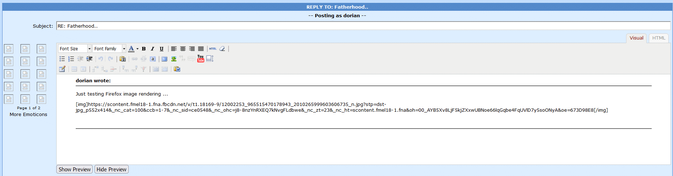
Task: Switch to the HTML tab
Action: (x=659, y=38)
